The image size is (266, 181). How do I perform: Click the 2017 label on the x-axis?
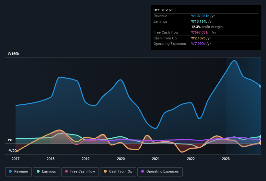point(16,159)
